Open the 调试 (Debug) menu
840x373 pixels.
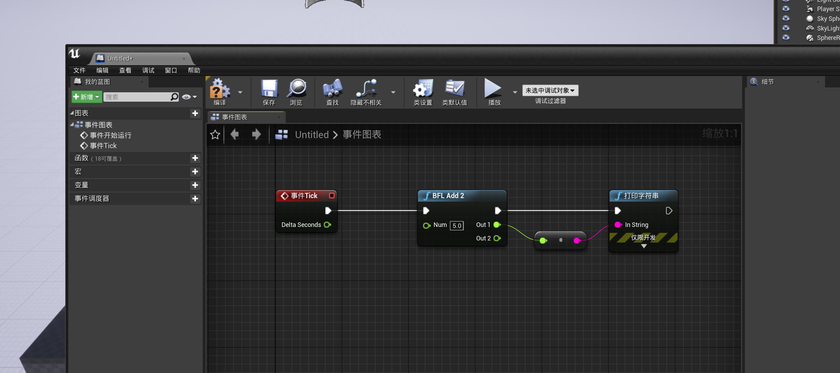[148, 70]
